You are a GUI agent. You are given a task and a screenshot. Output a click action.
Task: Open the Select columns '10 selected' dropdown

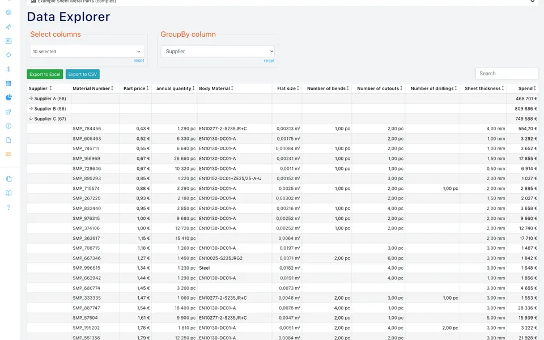(x=87, y=52)
